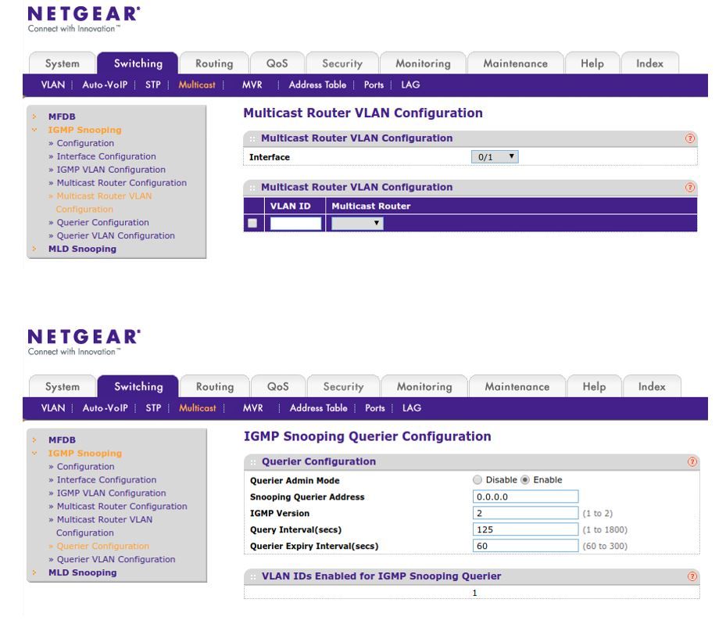Open help for VLAN IDs Enabled section
The height and width of the screenshot is (624, 726).
(690, 576)
